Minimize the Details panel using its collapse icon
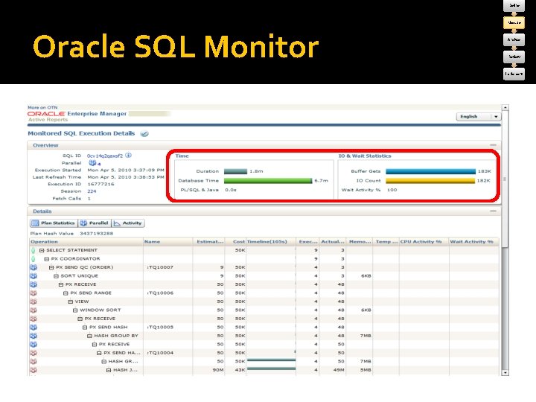This screenshot has width=536, height=402. click(x=493, y=211)
